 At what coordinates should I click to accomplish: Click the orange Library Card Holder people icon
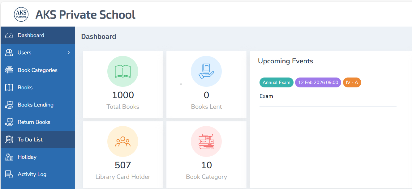[123, 141]
